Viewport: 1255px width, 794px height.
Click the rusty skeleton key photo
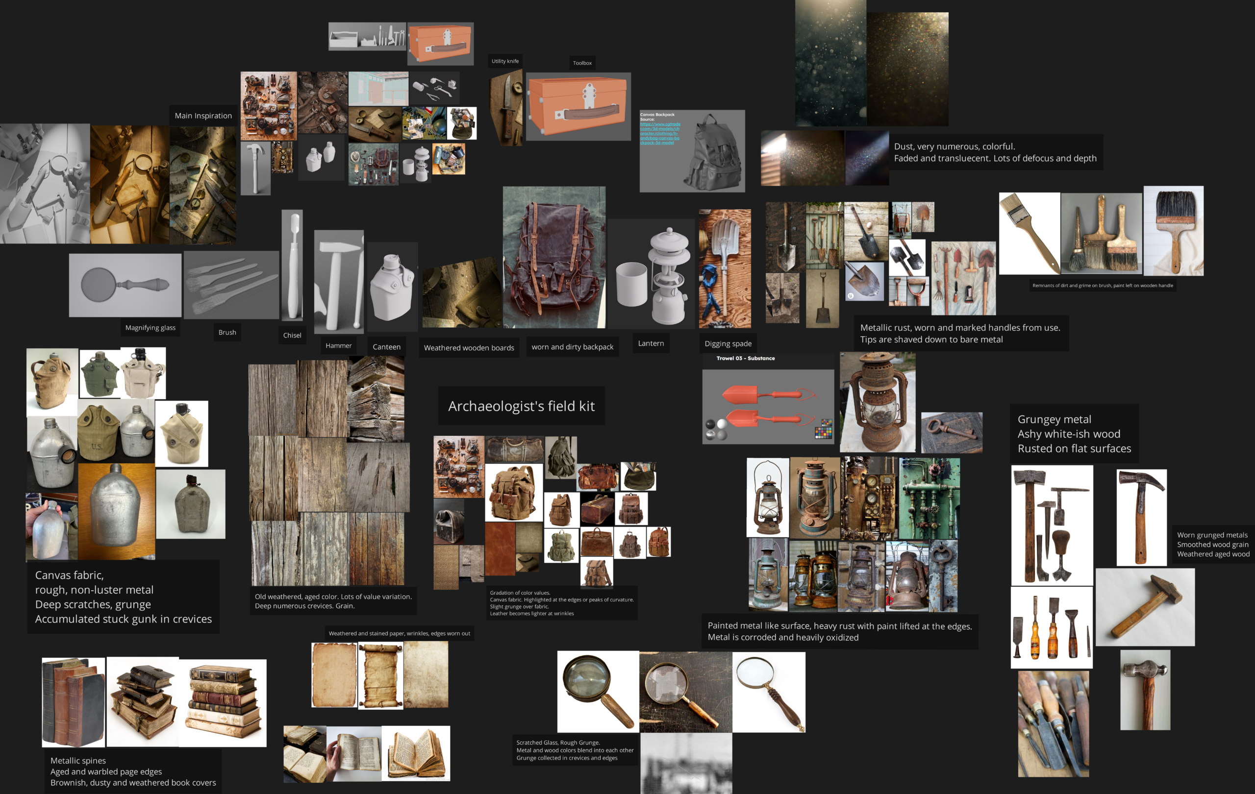pos(951,432)
